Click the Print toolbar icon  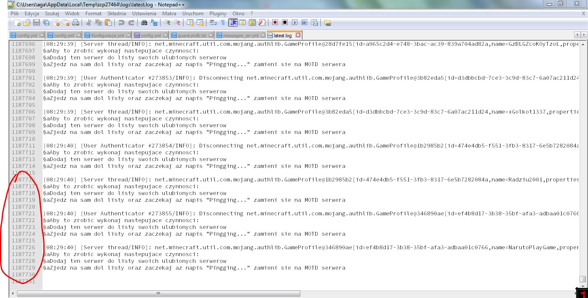coord(75,22)
